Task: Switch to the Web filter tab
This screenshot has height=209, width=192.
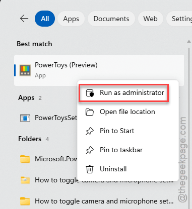Action: point(150,19)
